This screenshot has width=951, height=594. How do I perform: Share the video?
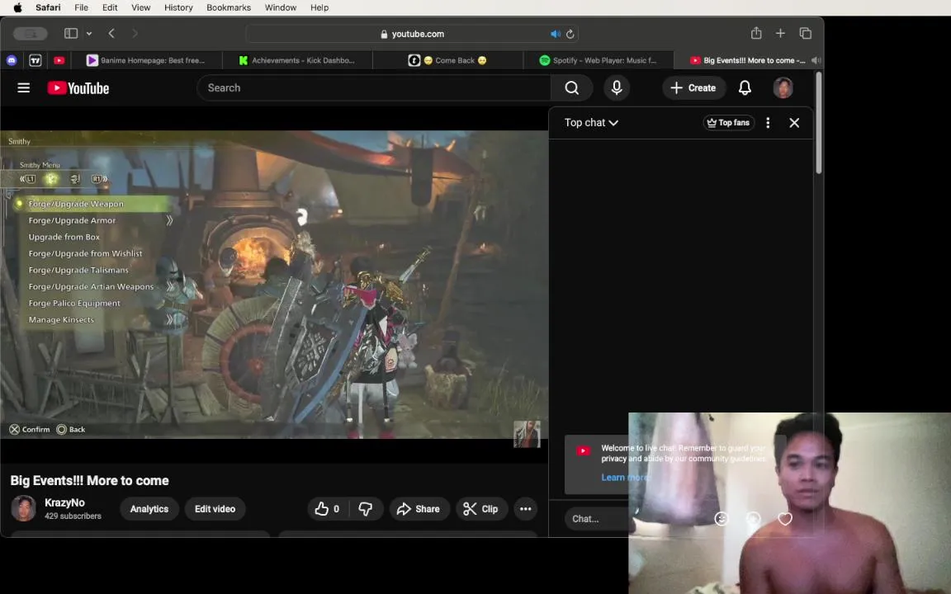[x=419, y=509]
